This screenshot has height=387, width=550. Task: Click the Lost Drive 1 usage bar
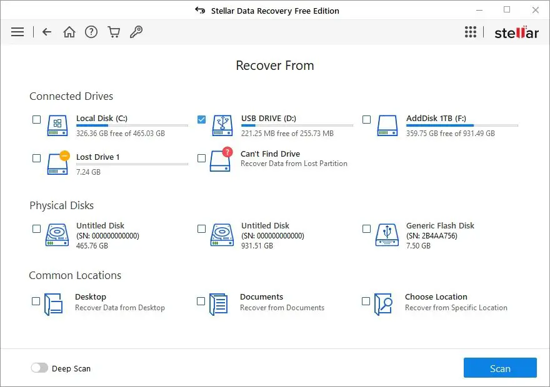click(x=132, y=164)
